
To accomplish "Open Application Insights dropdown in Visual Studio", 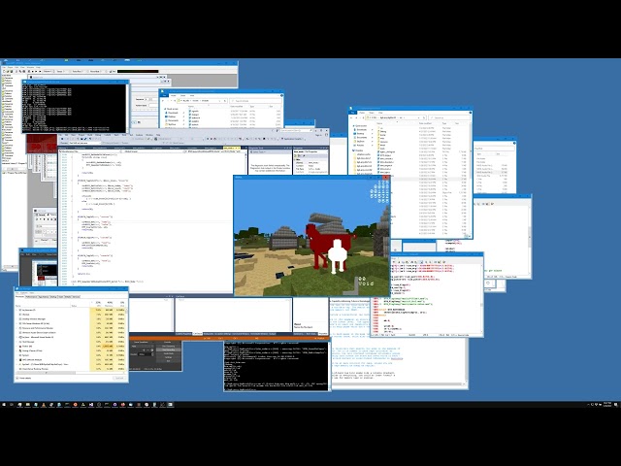I will (x=294, y=139).
